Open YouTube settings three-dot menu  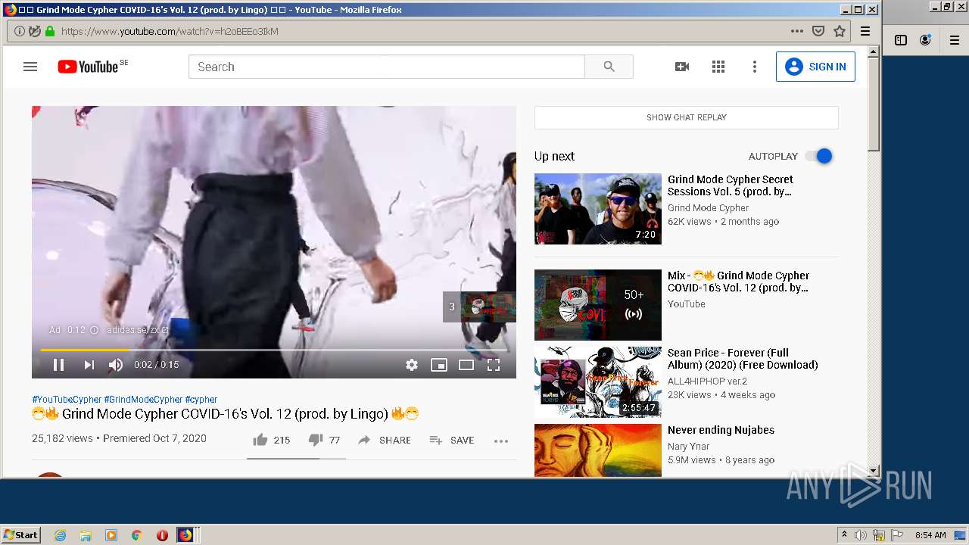click(754, 67)
